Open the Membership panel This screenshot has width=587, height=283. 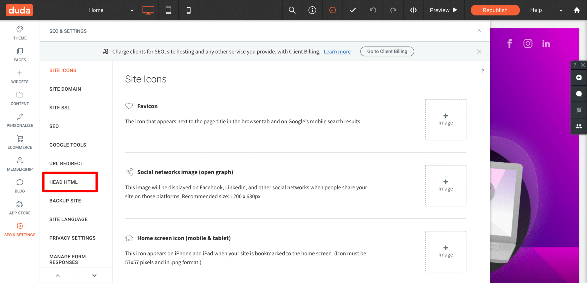pos(20,164)
